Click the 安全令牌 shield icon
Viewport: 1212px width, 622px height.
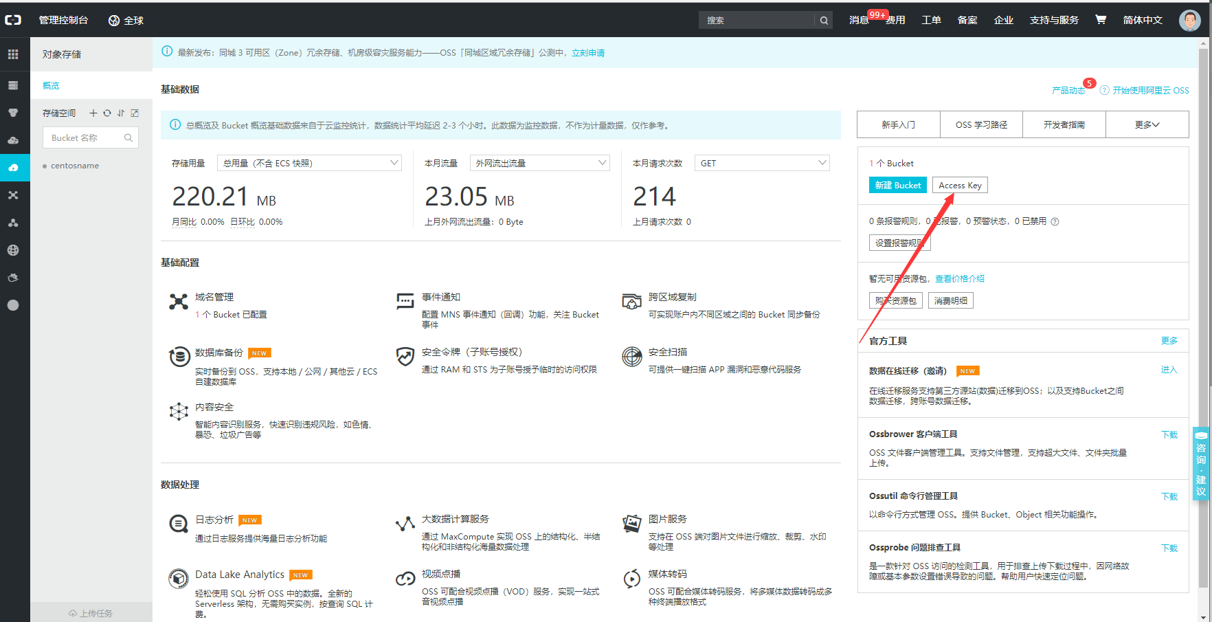pos(405,356)
